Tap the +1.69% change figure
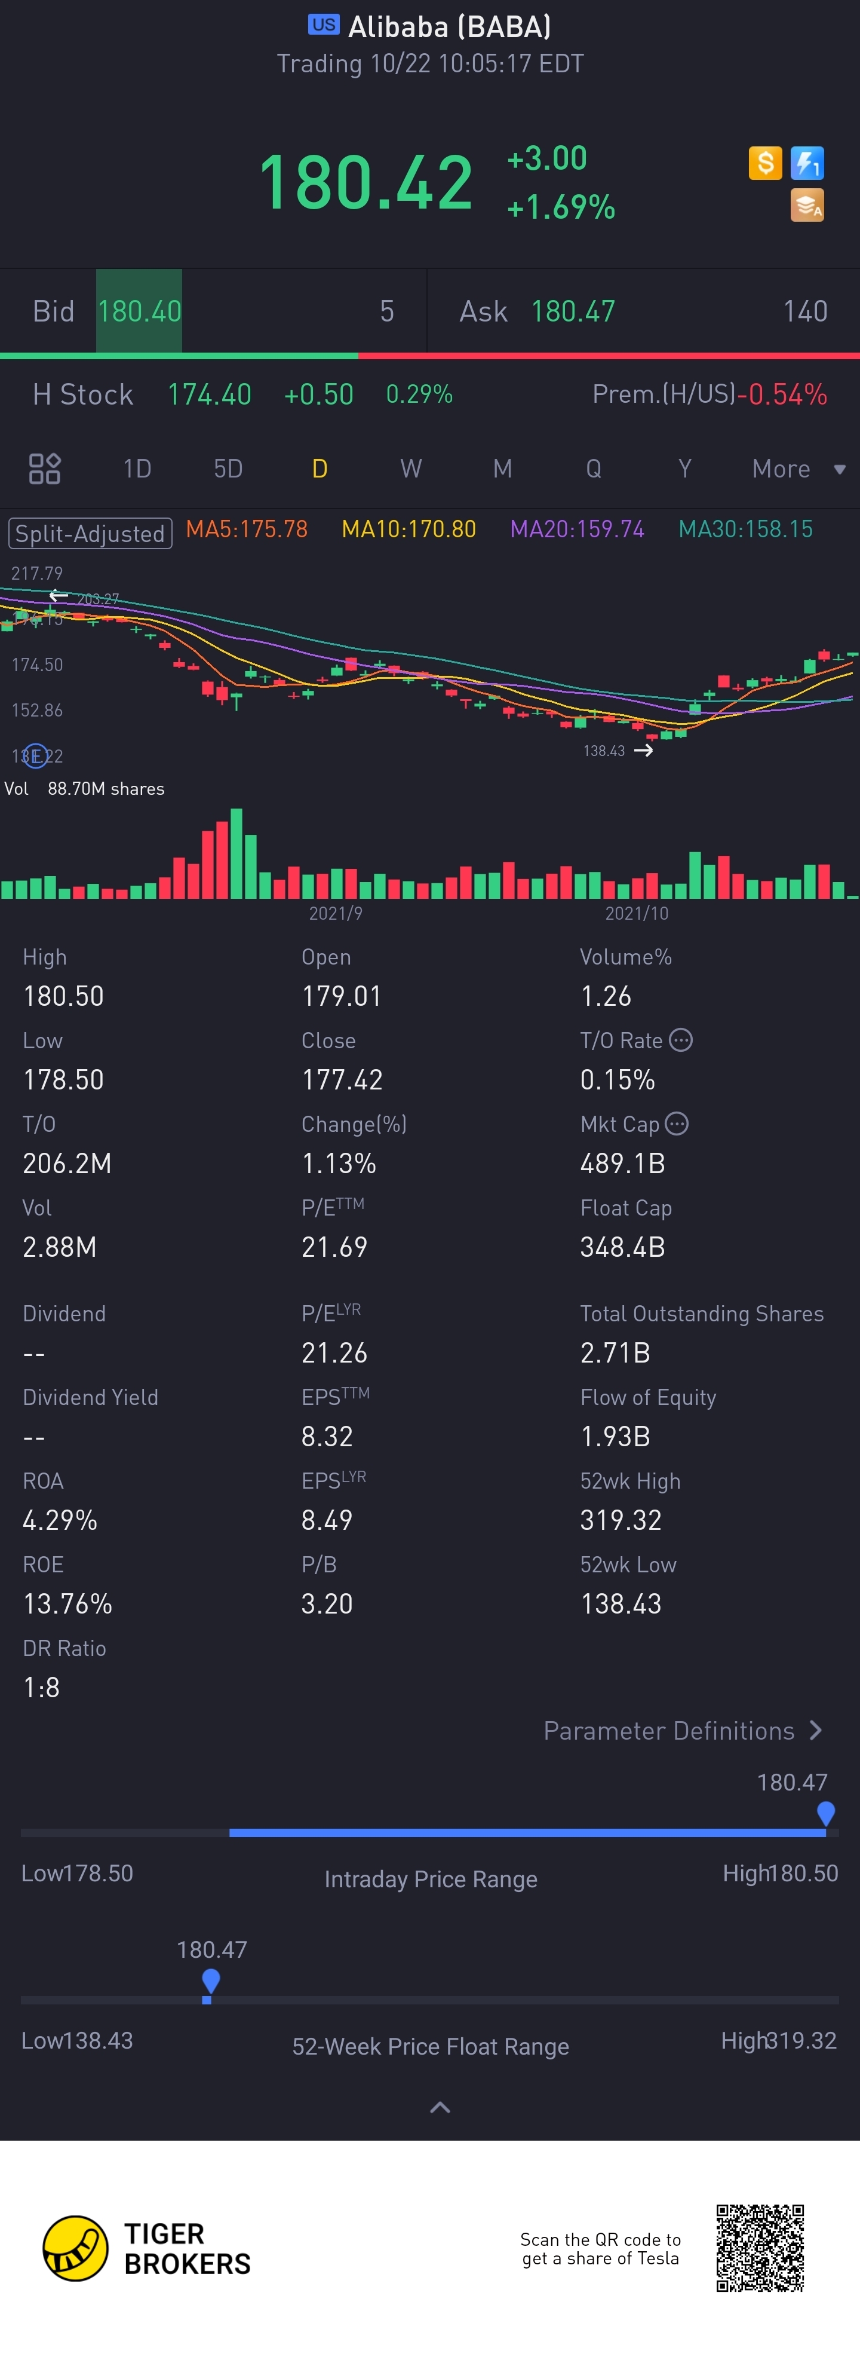 tap(561, 208)
